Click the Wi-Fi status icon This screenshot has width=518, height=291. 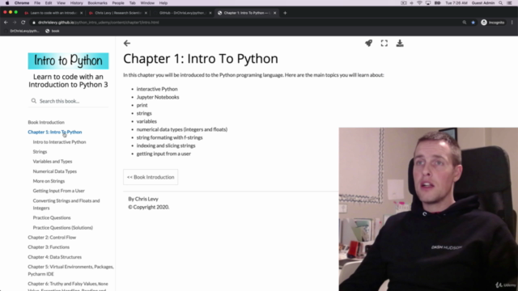coord(419,3)
